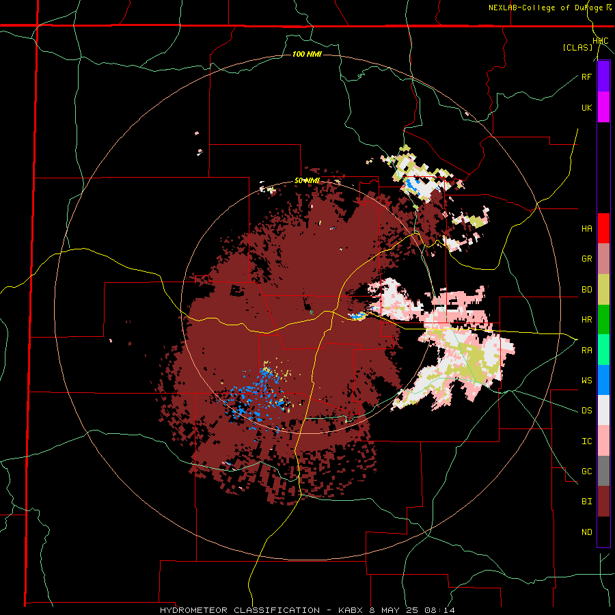Screen dimensions: 615x615
Task: Click the BI dark red swatch
Action: [603, 502]
